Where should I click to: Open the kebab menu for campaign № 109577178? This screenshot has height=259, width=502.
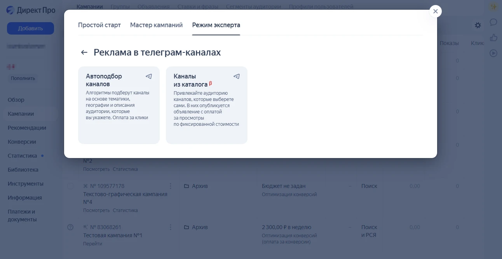click(170, 186)
